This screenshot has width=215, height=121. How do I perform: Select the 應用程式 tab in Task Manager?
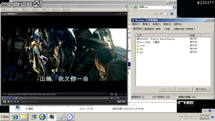138,29
